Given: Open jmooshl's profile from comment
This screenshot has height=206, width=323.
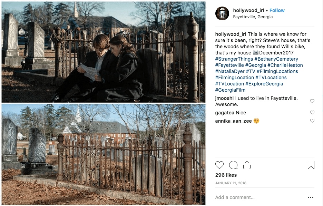Looking at the screenshot, I should pyautogui.click(x=225, y=98).
